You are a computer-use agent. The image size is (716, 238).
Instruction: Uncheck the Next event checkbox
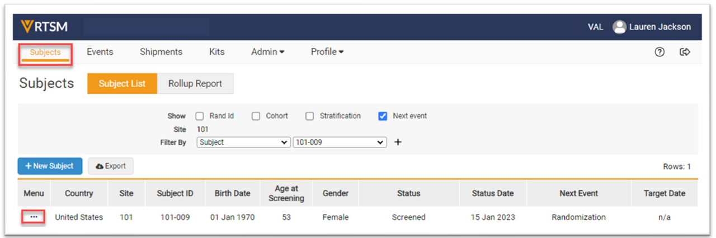coord(383,116)
